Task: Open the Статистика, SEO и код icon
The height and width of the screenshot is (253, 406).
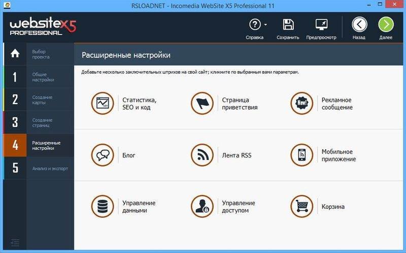Action: coord(103,104)
